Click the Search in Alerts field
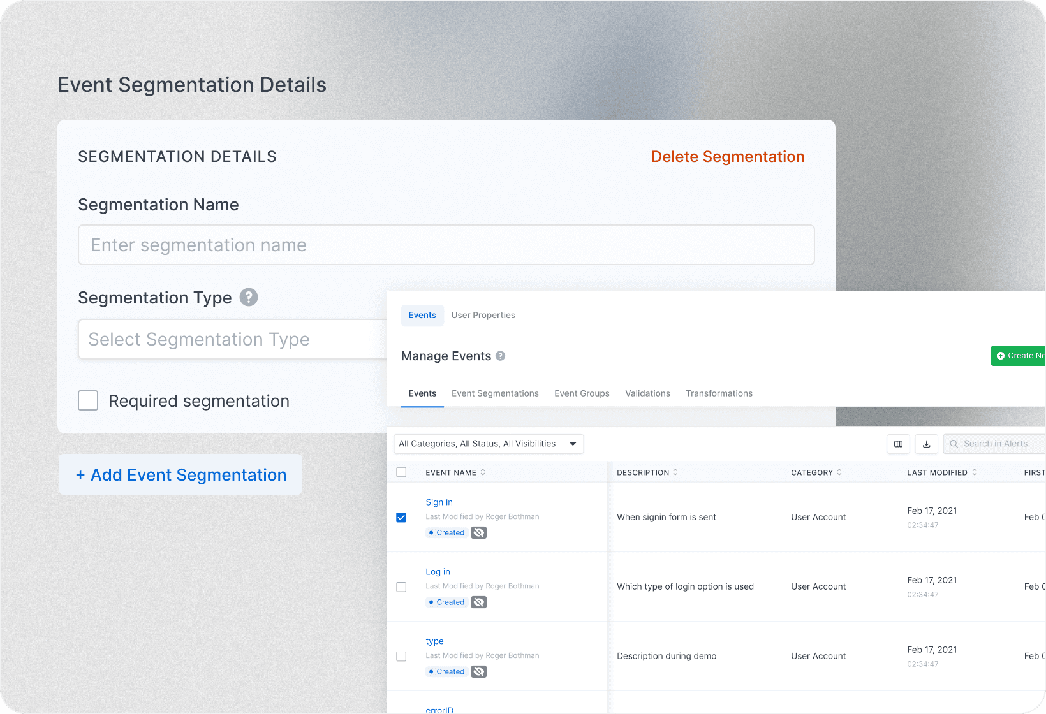1046x714 pixels. click(x=995, y=444)
